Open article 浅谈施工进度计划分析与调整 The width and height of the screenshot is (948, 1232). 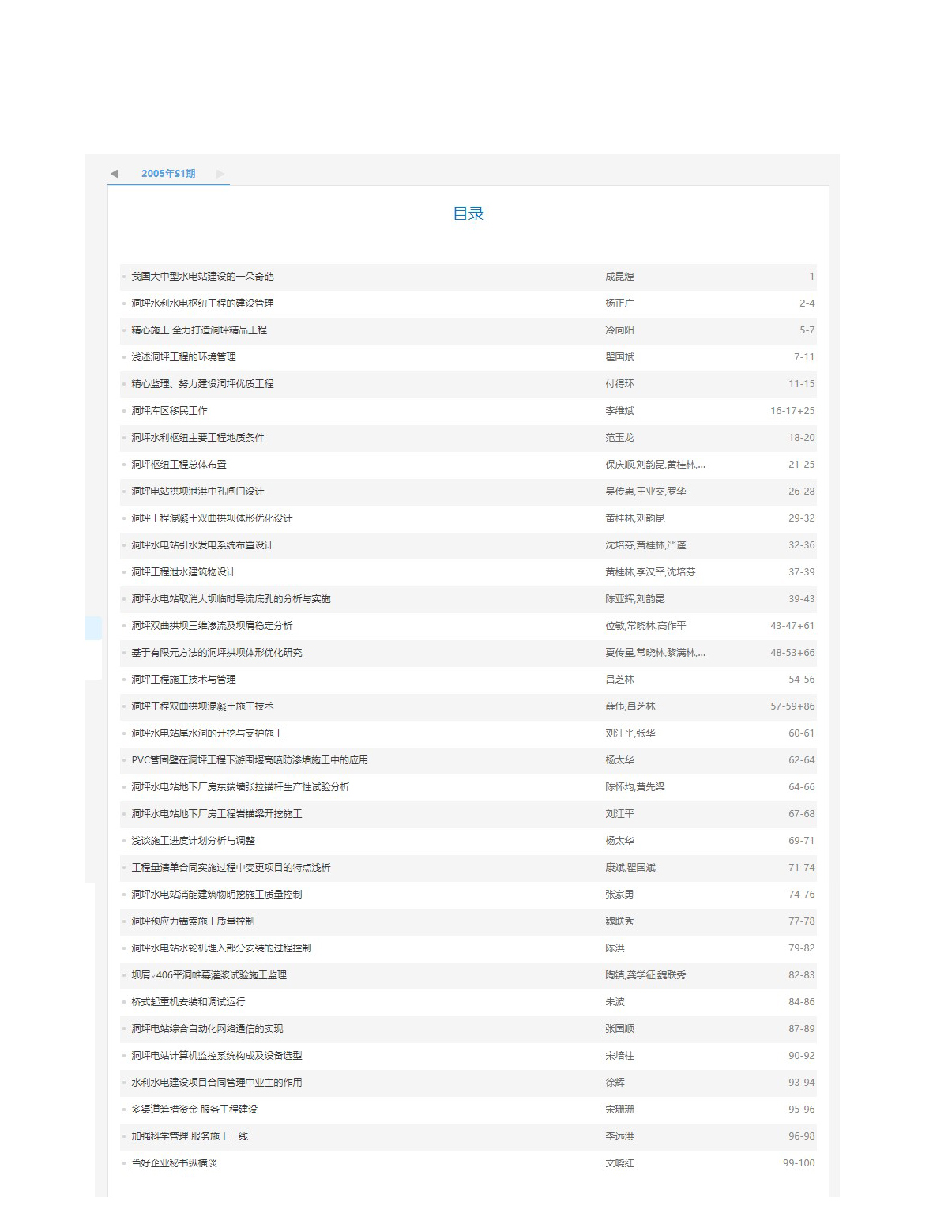193,841
